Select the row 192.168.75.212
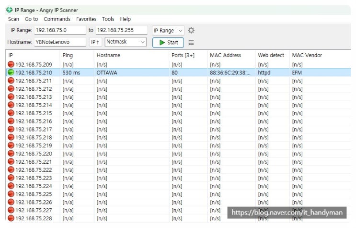356x228 pixels. 178,89
